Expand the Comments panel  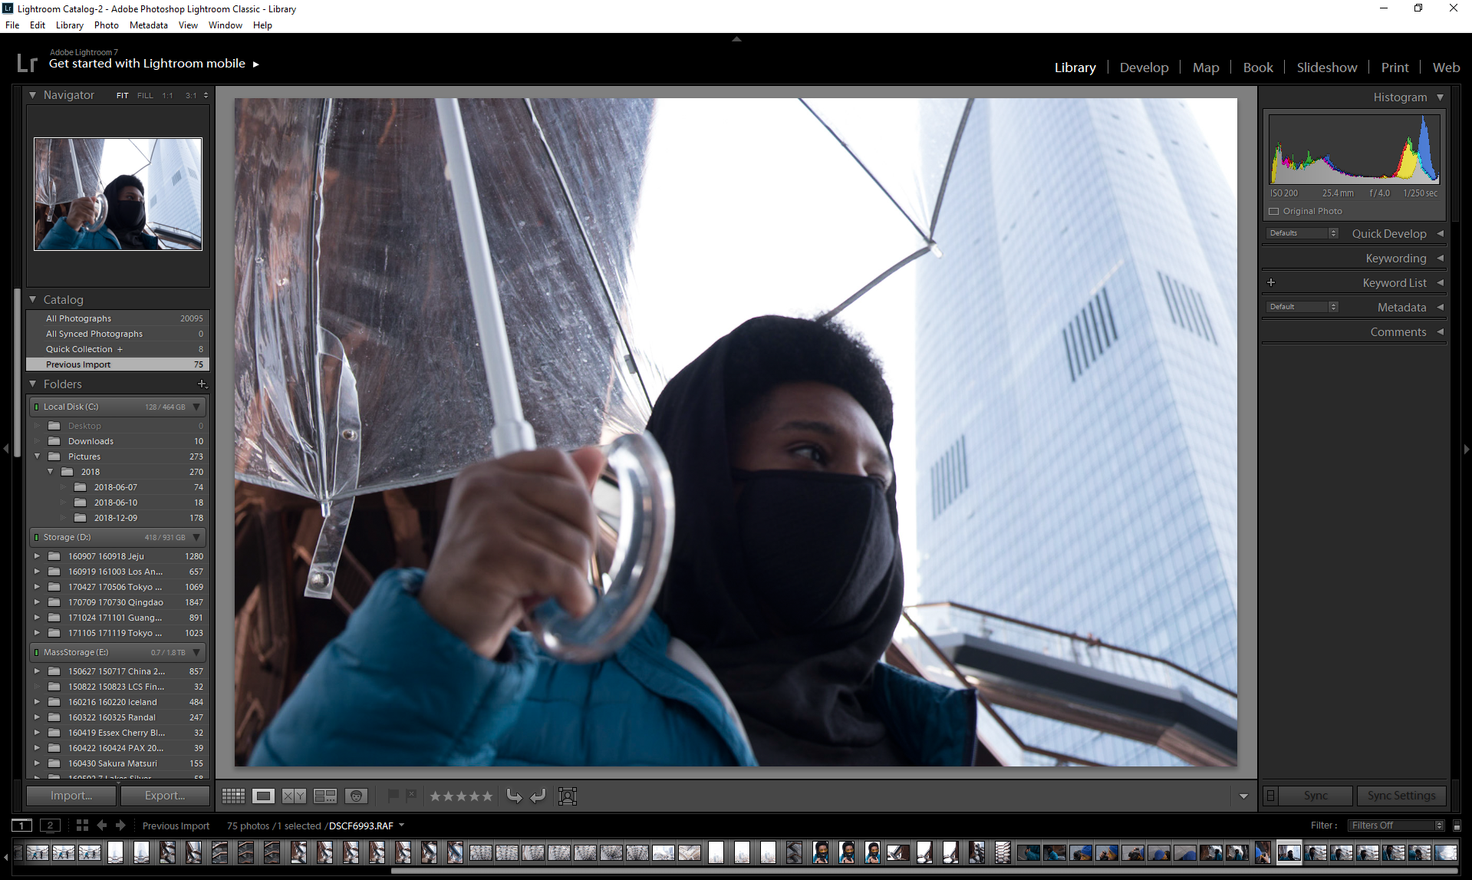point(1440,331)
